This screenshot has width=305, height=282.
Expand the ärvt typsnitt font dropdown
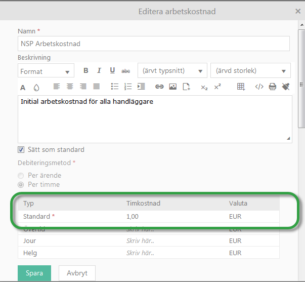(172, 71)
